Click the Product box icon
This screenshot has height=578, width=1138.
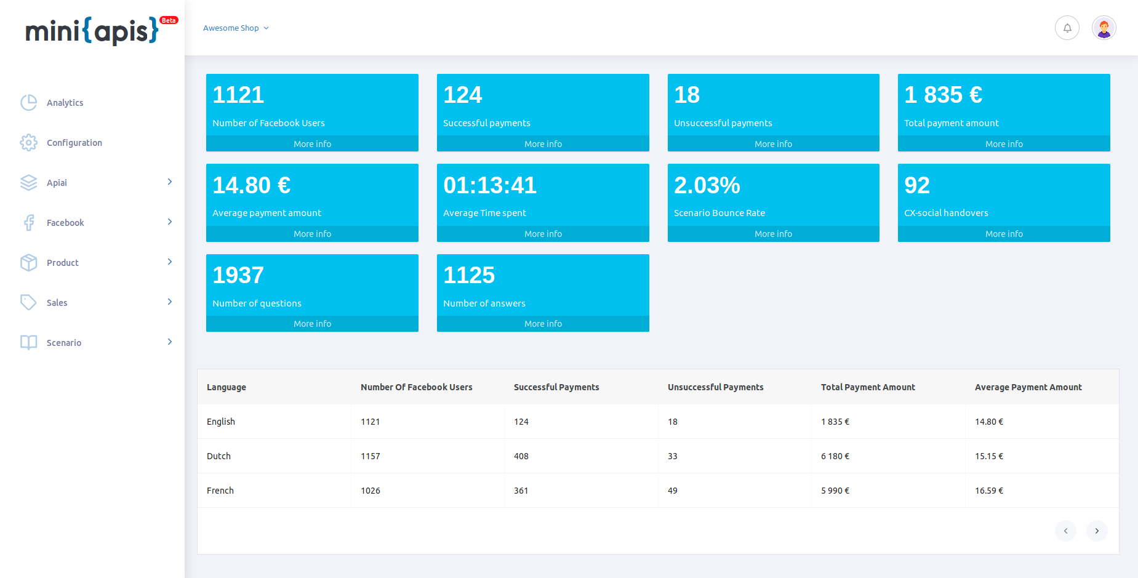click(x=28, y=263)
